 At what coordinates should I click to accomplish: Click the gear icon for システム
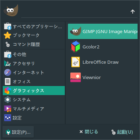tap(8, 100)
